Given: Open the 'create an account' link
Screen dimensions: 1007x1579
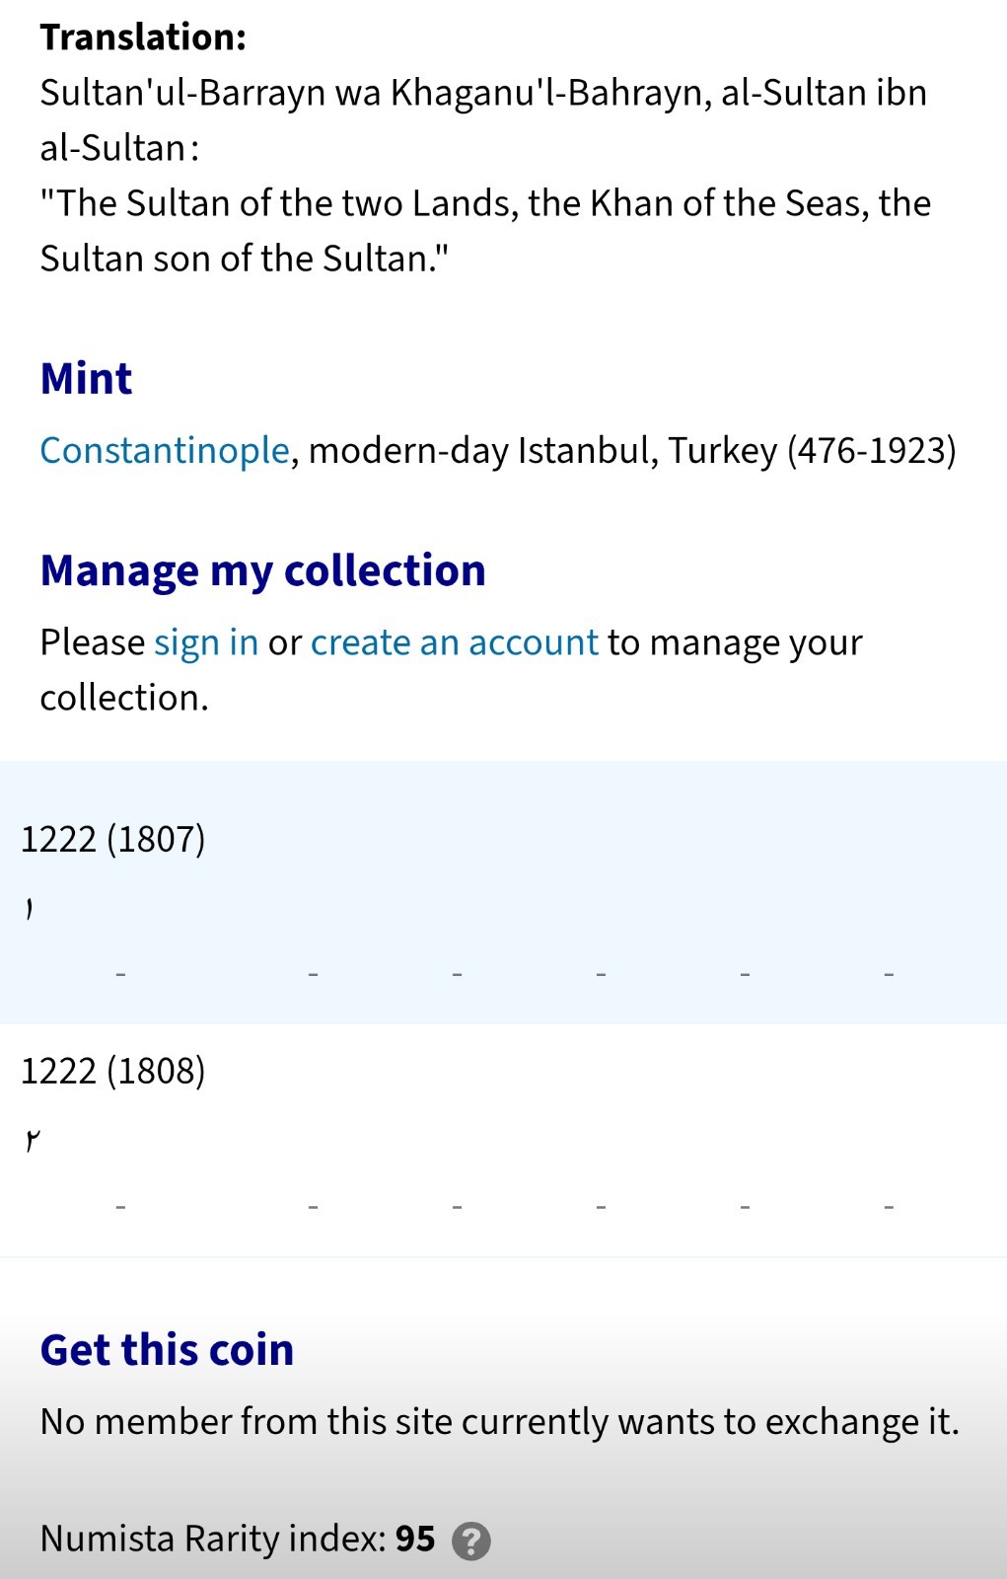Looking at the screenshot, I should 455,642.
